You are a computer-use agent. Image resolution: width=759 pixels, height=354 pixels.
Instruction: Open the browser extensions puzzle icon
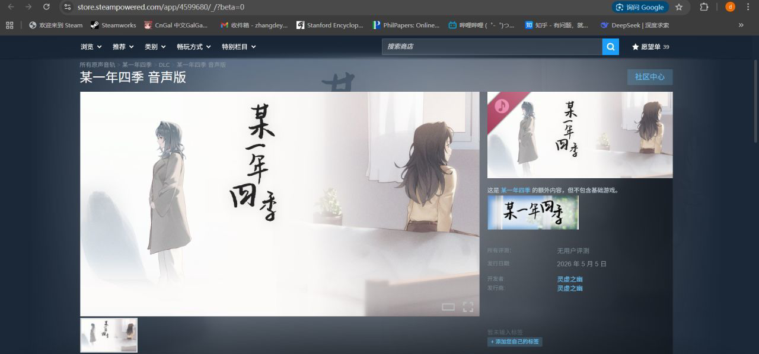pyautogui.click(x=704, y=7)
